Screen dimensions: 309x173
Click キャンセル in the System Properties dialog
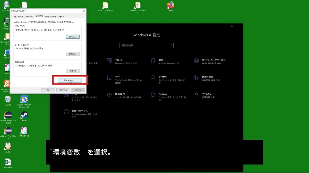[63, 90]
